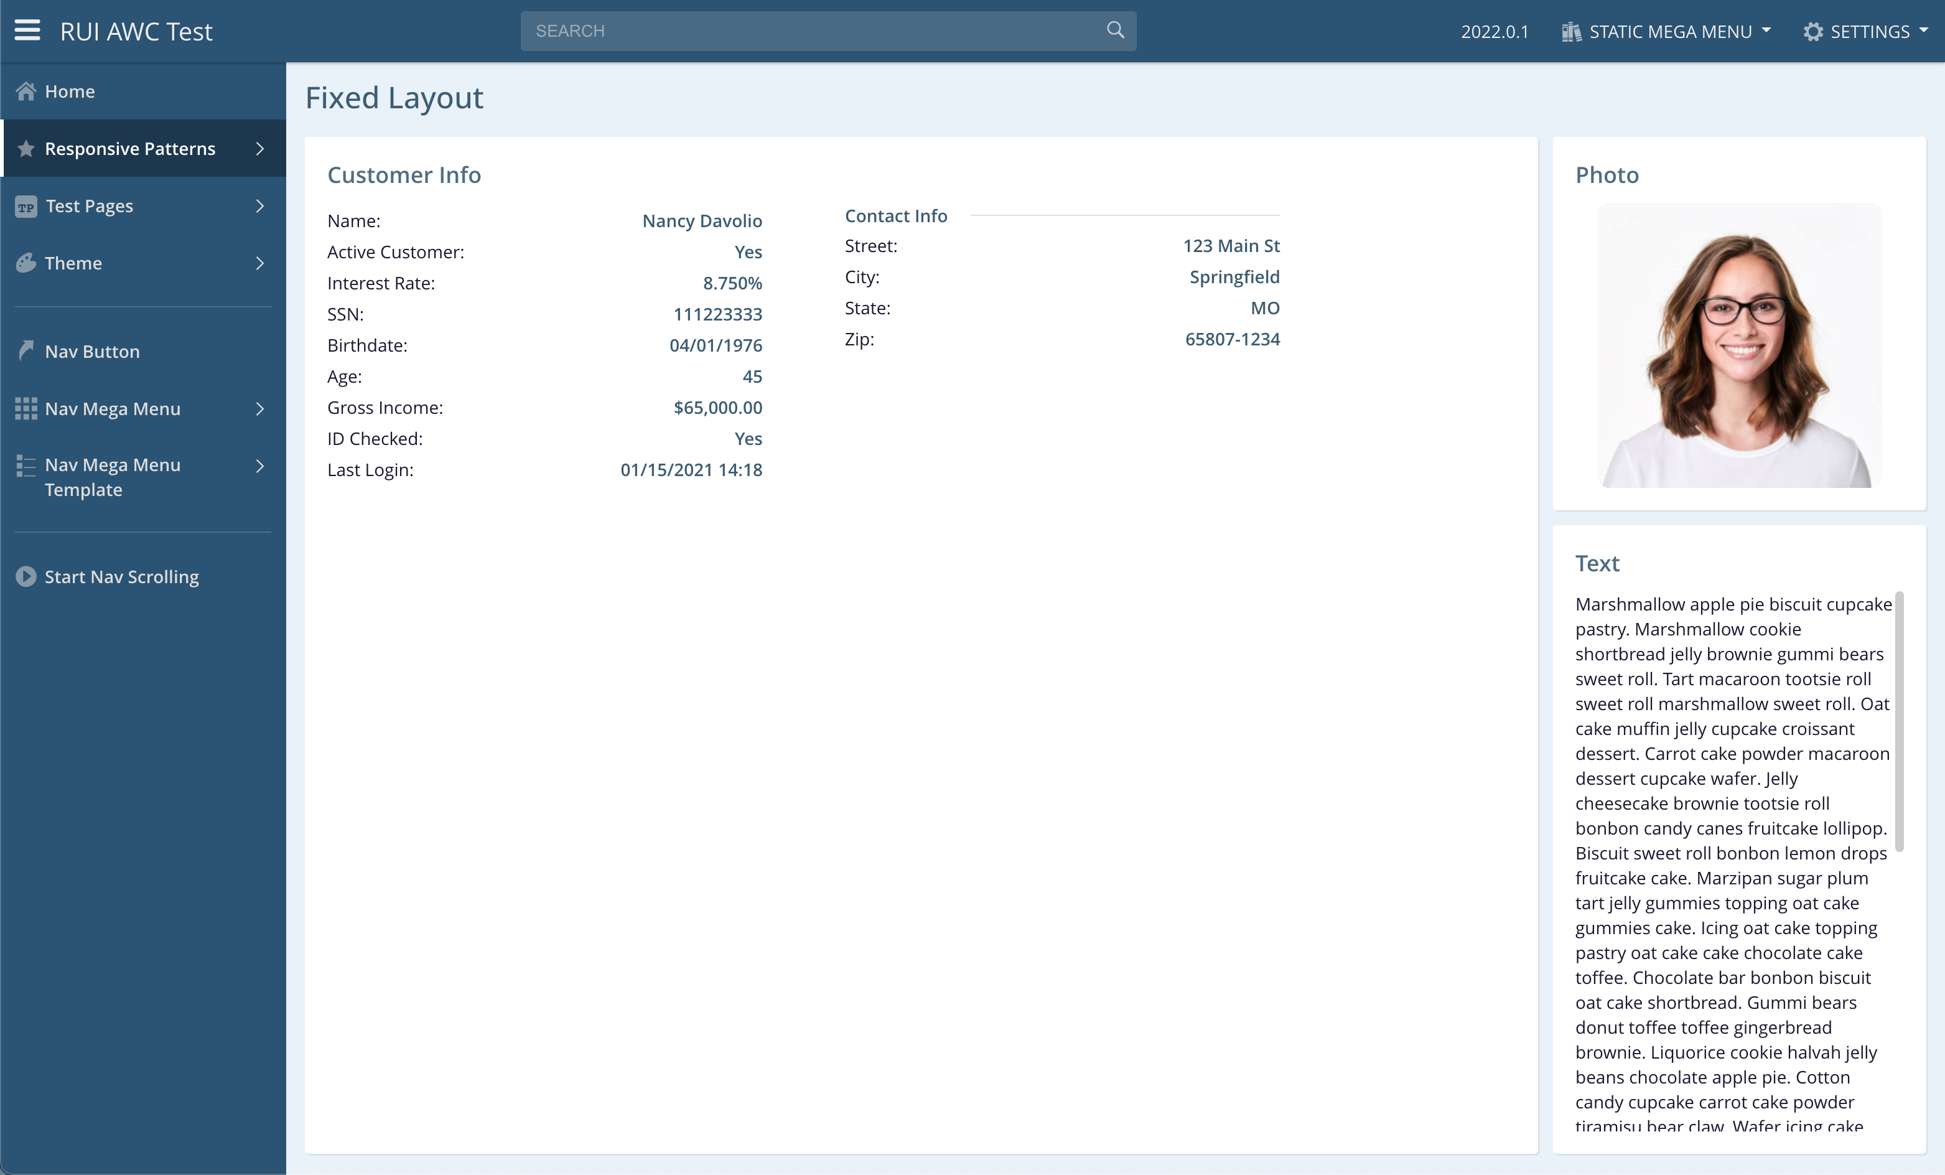Toggle the hamburger menu icon
This screenshot has width=1945, height=1175.
27,30
